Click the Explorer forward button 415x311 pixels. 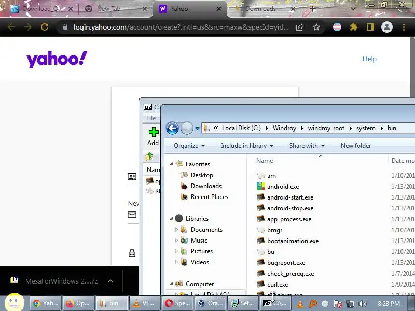pos(187,128)
